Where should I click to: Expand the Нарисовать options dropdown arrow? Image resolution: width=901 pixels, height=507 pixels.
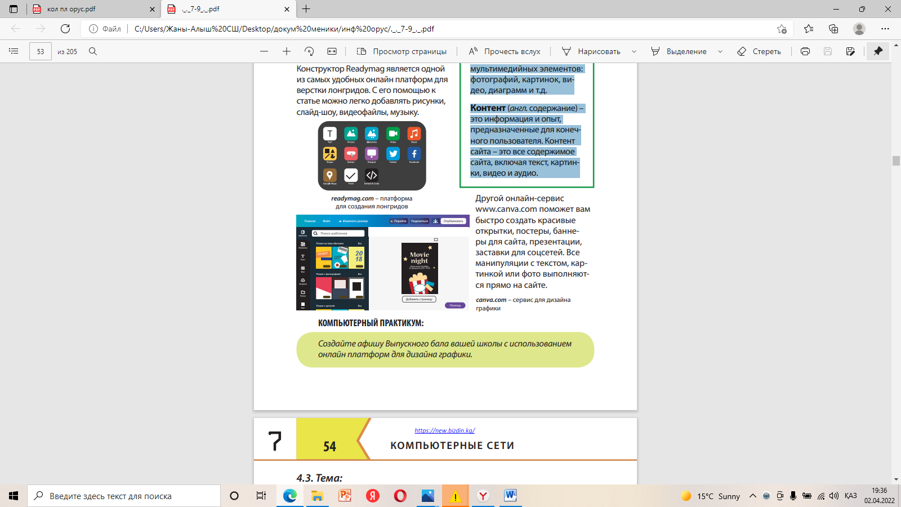(634, 51)
